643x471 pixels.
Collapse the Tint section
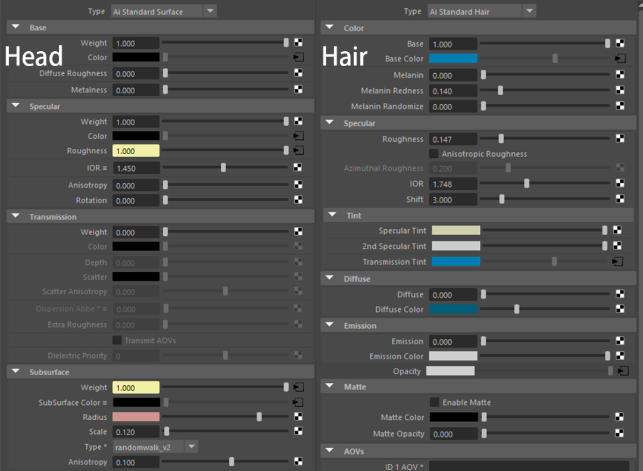[332, 215]
